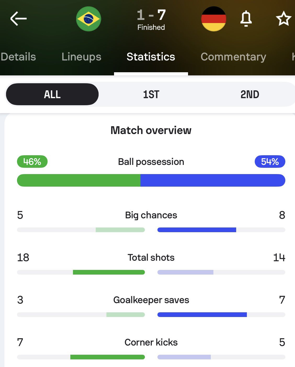Go to the Commentary tab
The image size is (295, 367).
233,57
